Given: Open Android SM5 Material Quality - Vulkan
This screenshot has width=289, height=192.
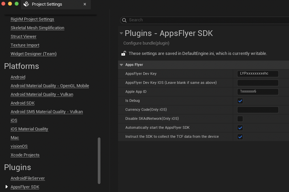Looking at the screenshot, I should pos(47,112).
